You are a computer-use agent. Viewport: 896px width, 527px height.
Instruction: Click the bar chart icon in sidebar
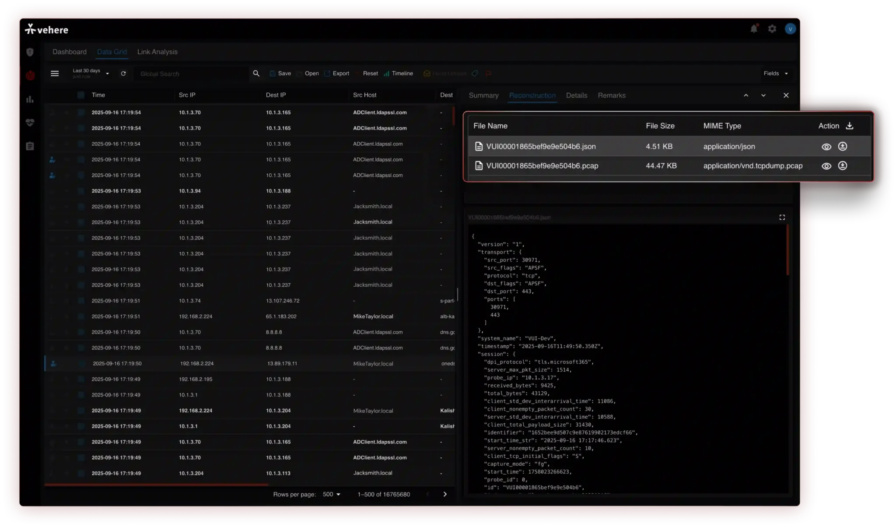pos(30,99)
